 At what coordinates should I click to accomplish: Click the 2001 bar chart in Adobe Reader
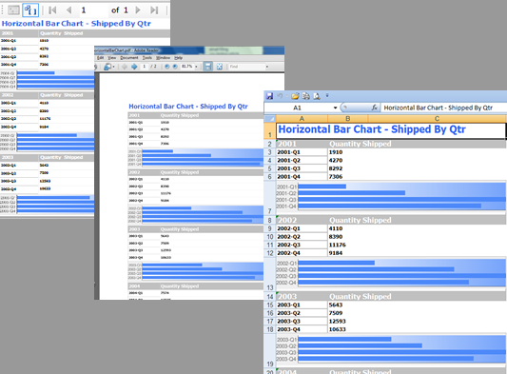196,158
